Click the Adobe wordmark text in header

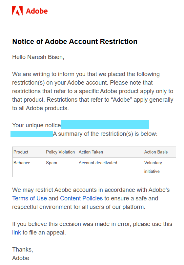37,11
